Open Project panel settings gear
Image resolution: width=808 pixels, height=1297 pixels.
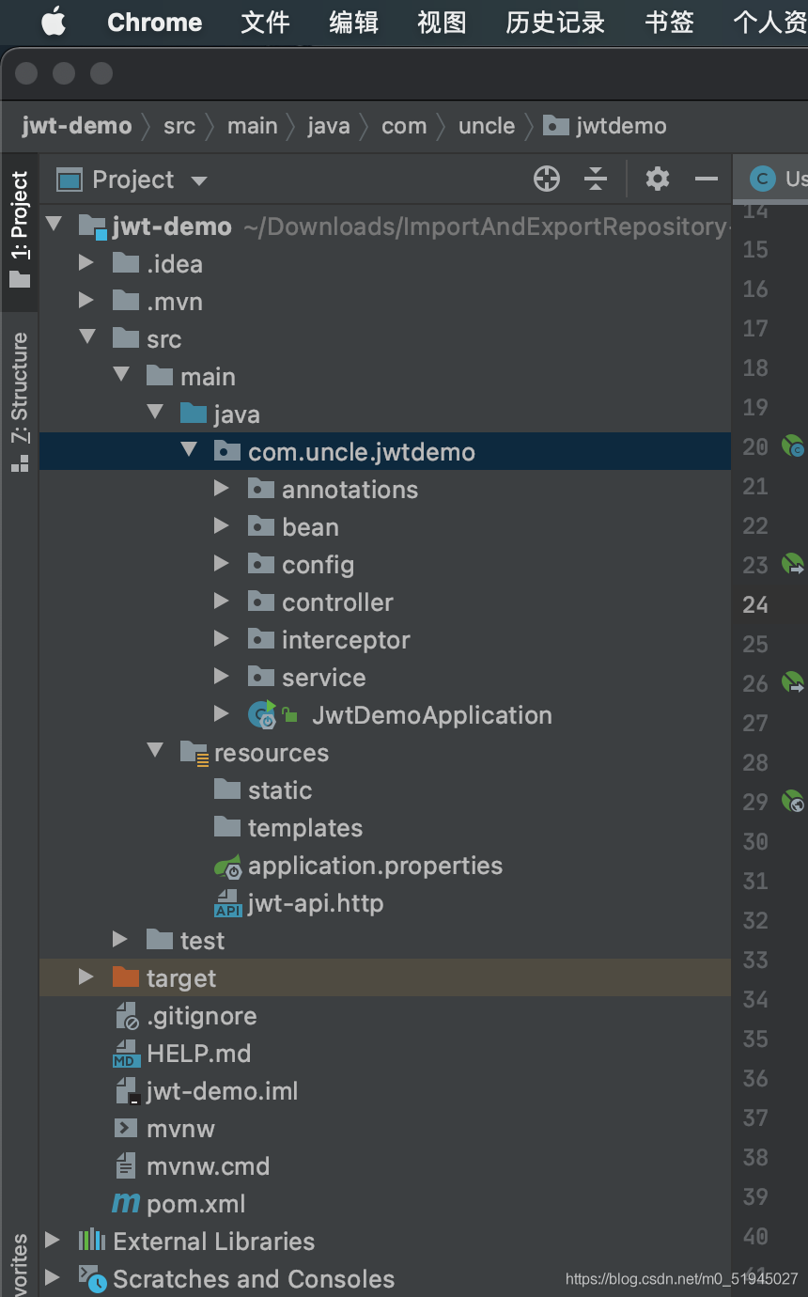[657, 179]
